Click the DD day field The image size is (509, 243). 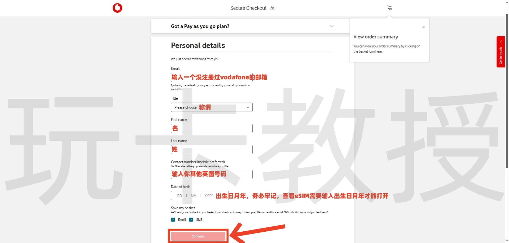point(179,196)
